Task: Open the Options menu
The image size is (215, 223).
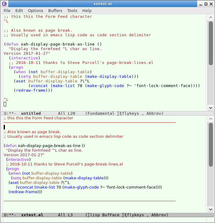Action: pyautogui.click(x=36, y=11)
